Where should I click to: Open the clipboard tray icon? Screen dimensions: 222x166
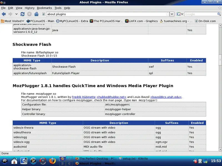coord(200,161)
